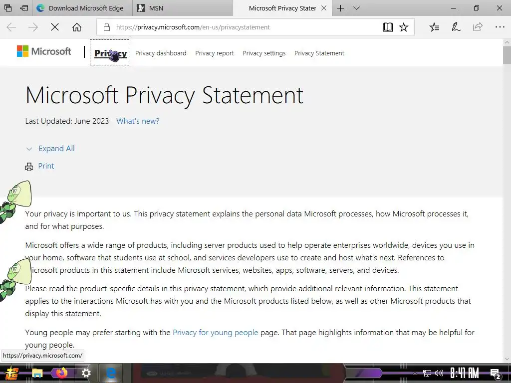Open the Favorites hub

[x=435, y=27]
